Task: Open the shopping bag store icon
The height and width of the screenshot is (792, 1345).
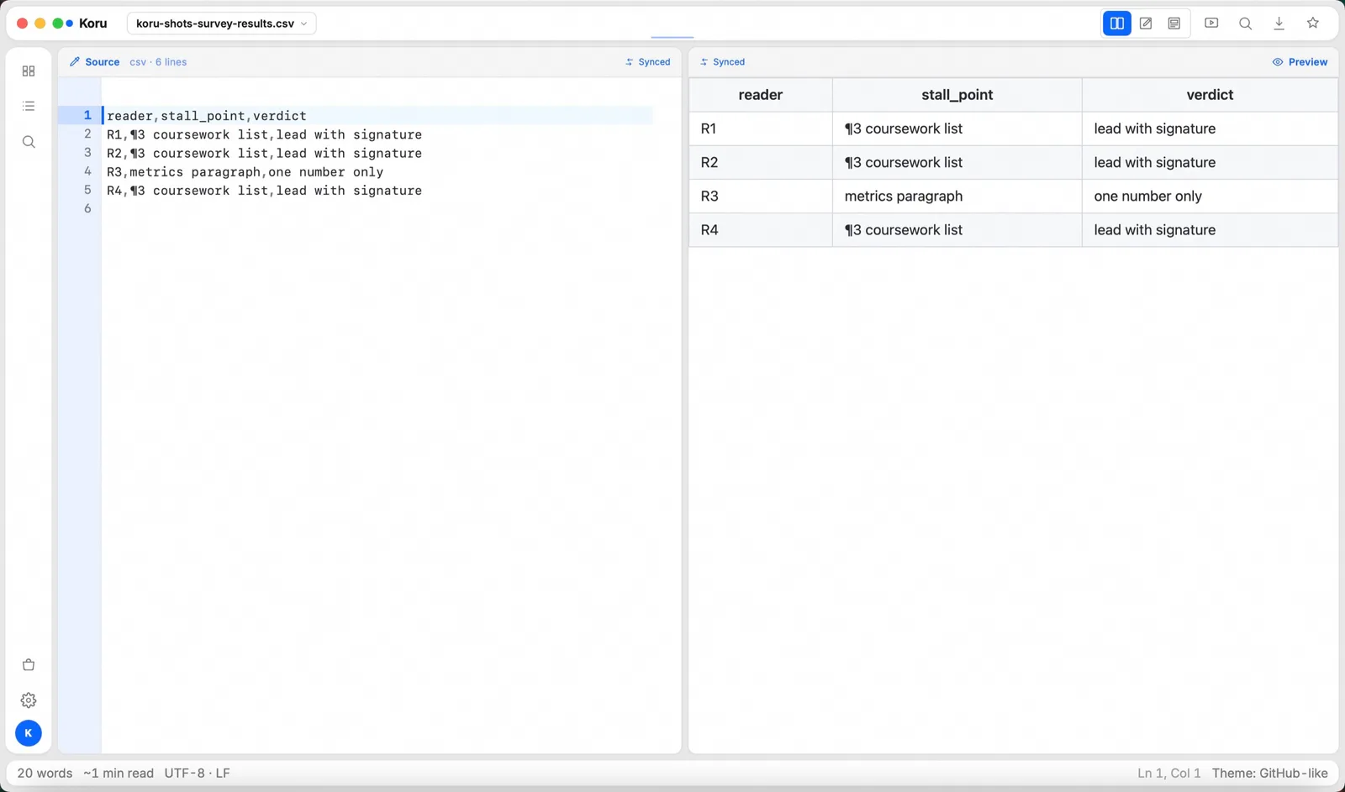Action: 29,665
